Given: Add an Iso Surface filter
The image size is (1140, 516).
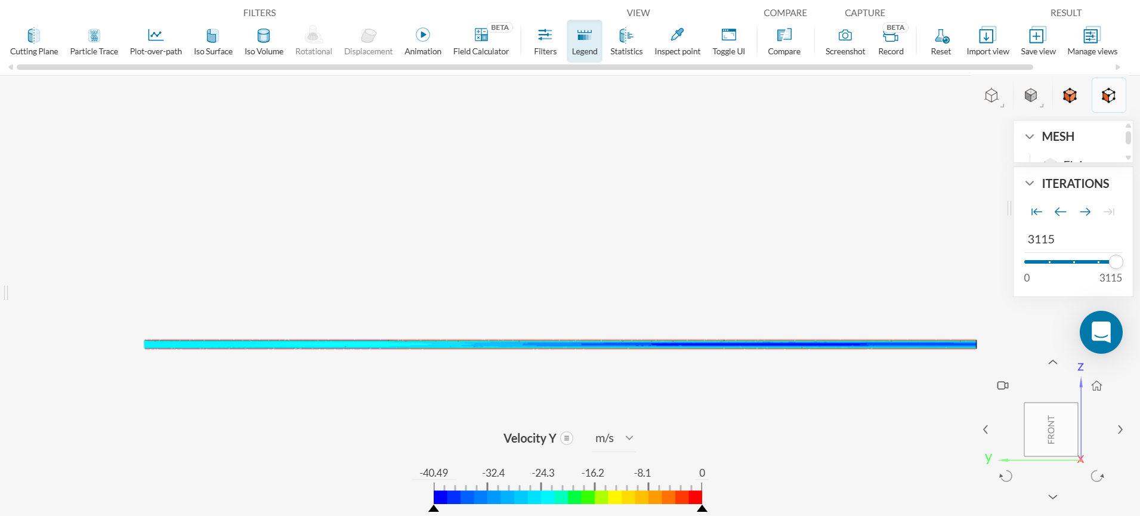Looking at the screenshot, I should (x=213, y=42).
